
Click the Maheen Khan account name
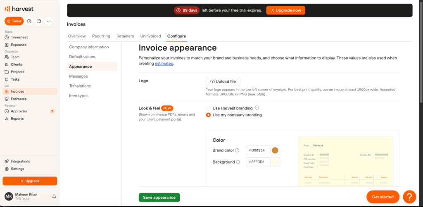(x=26, y=194)
